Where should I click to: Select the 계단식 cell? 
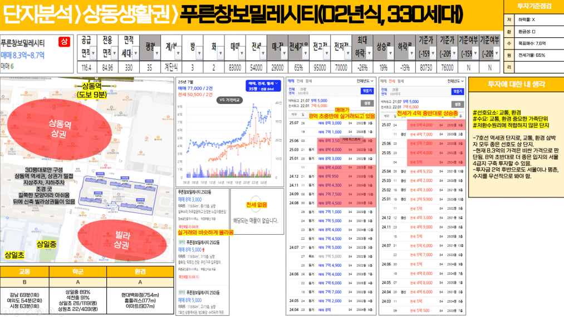(x=171, y=67)
